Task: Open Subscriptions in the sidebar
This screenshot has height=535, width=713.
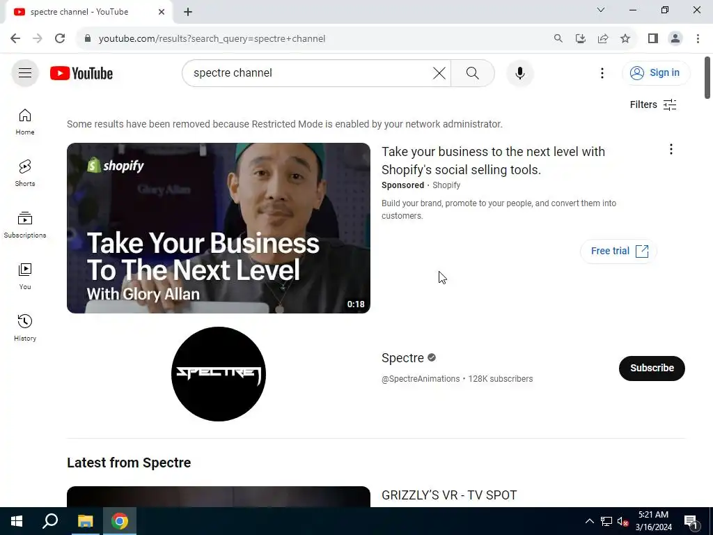Action: coord(25,225)
